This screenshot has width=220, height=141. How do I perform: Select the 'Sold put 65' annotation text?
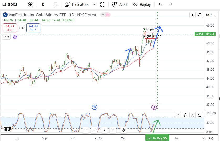click(151, 29)
